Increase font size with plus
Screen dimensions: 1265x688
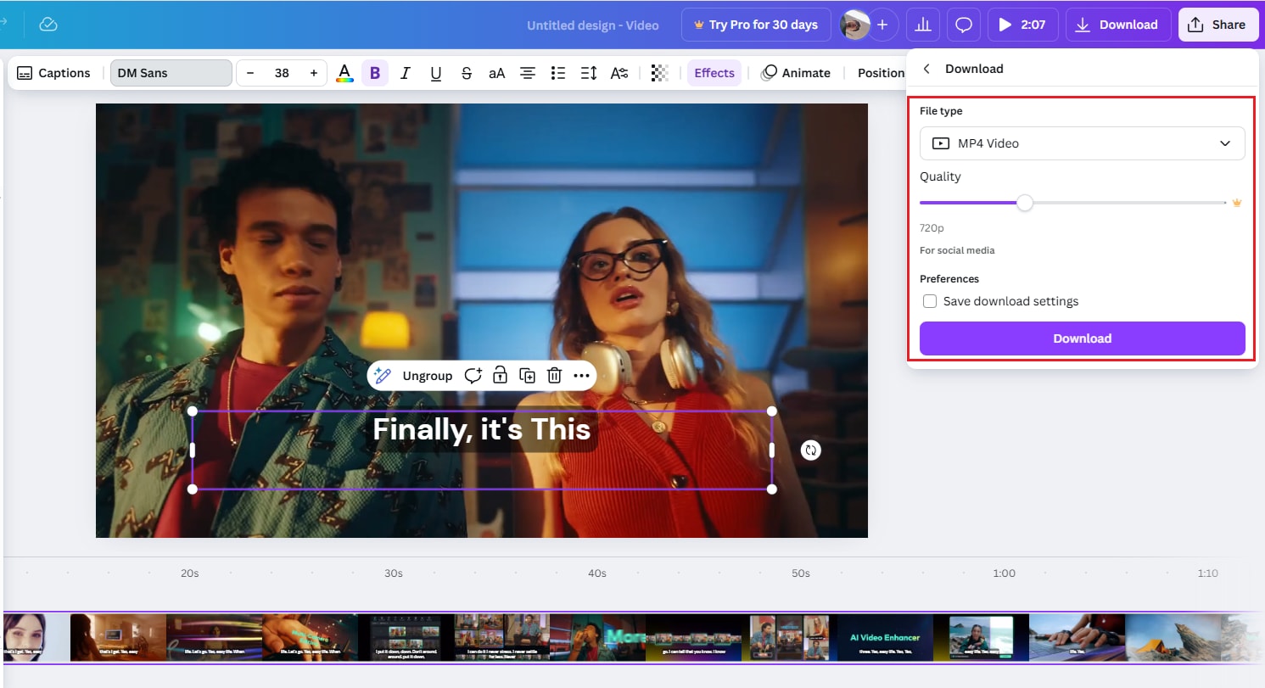314,73
